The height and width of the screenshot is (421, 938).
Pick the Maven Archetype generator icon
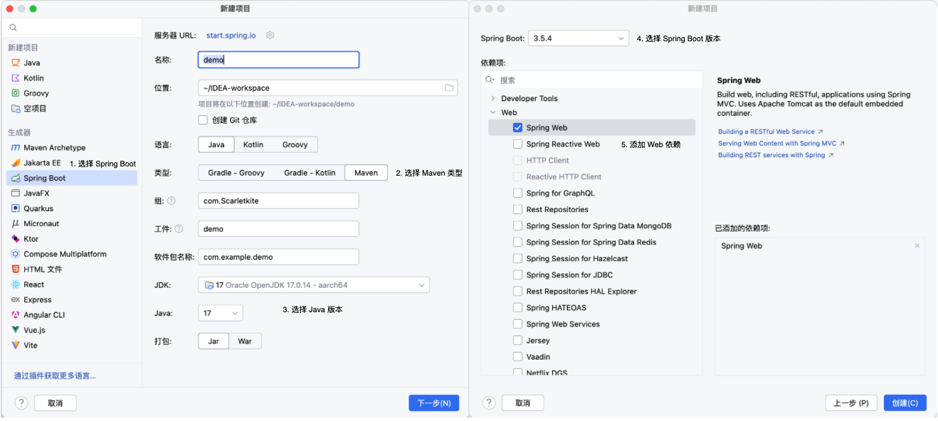tap(16, 148)
